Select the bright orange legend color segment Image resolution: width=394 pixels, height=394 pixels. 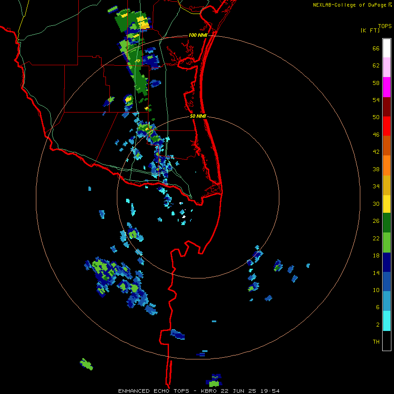[387, 165]
